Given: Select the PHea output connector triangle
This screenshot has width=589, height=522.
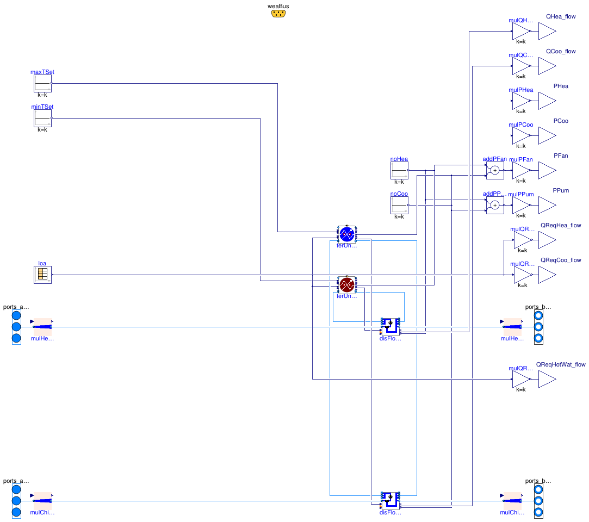Looking at the screenshot, I should [547, 101].
